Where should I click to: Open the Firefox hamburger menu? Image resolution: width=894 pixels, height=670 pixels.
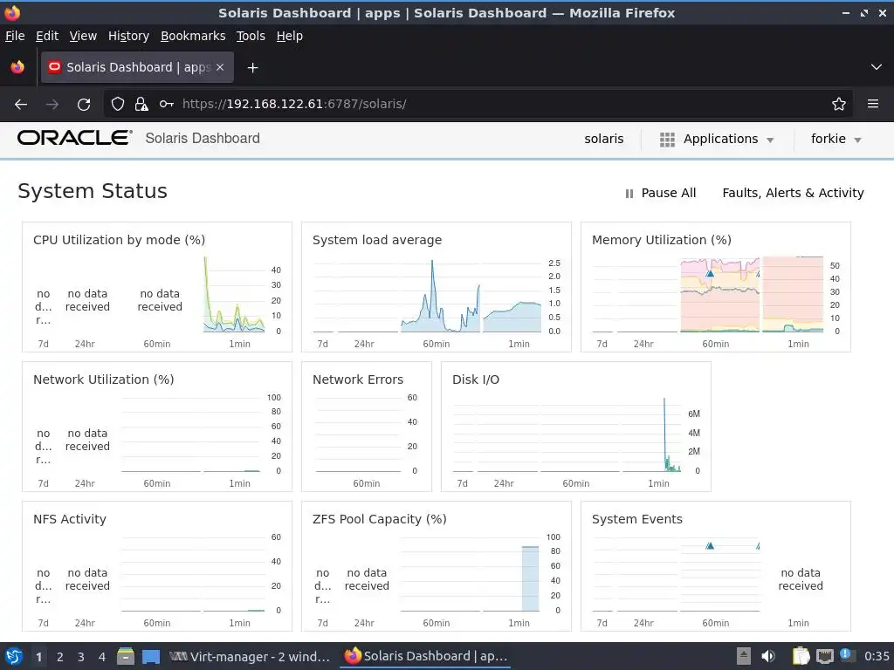coord(873,104)
